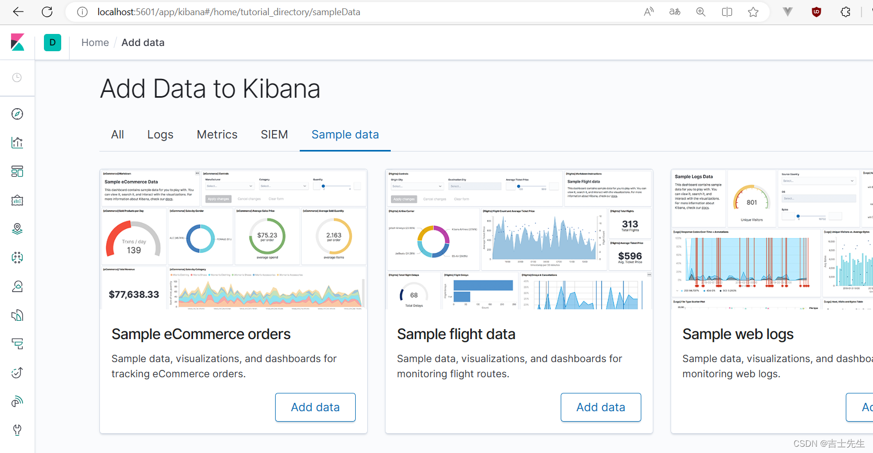Open uBlock Origin extension icon
The height and width of the screenshot is (453, 873).
(x=816, y=11)
